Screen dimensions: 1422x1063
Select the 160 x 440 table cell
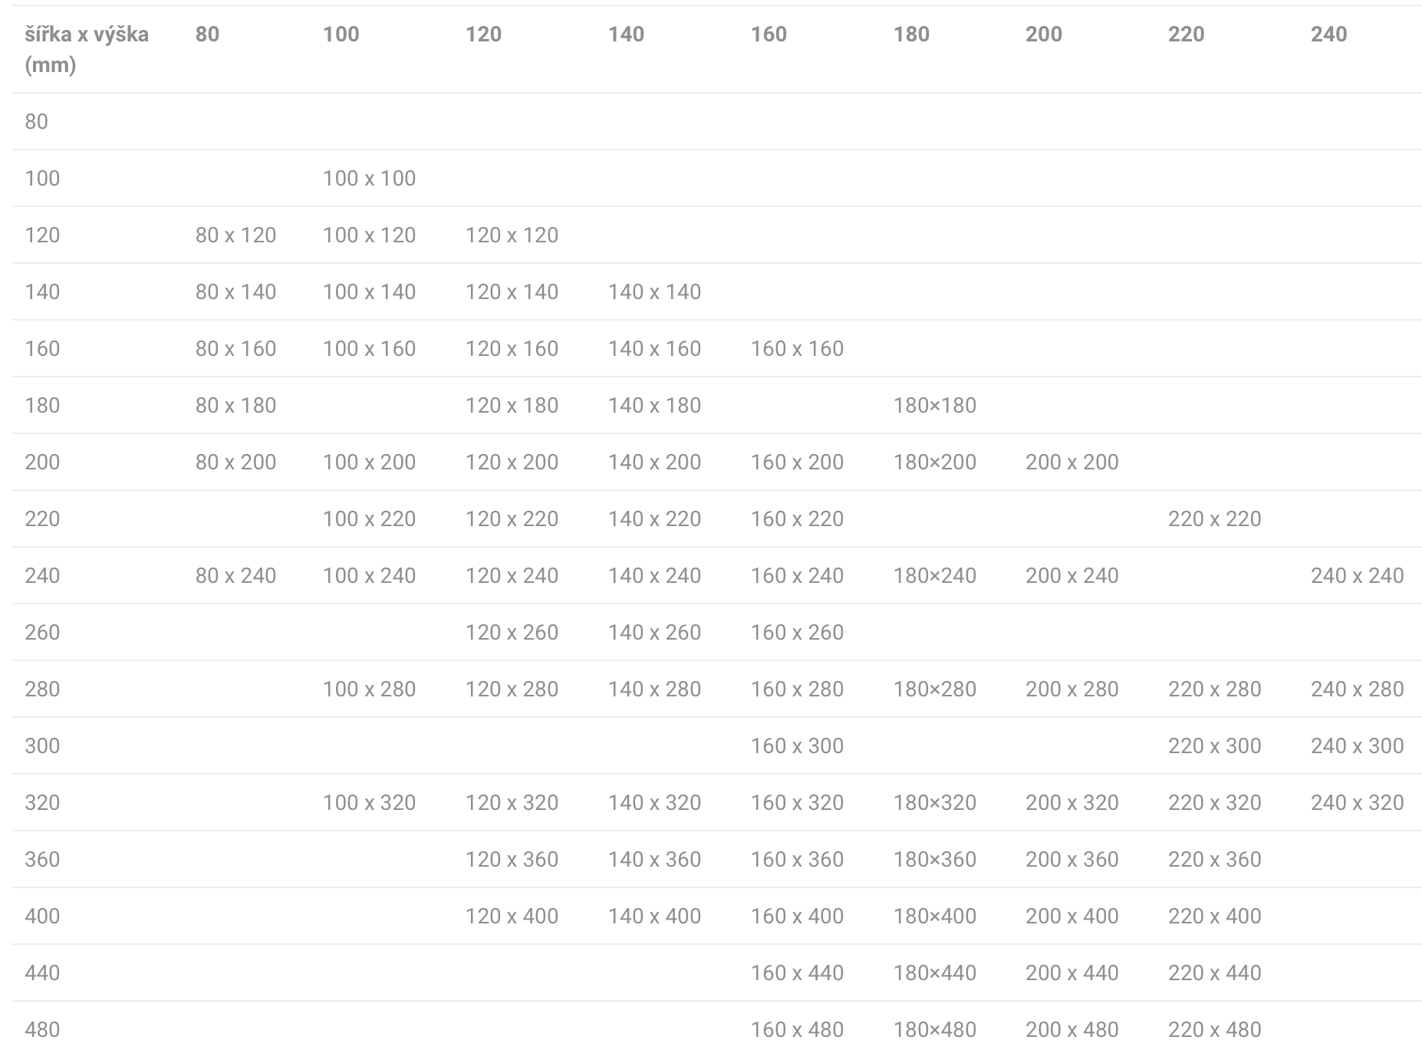(x=797, y=972)
